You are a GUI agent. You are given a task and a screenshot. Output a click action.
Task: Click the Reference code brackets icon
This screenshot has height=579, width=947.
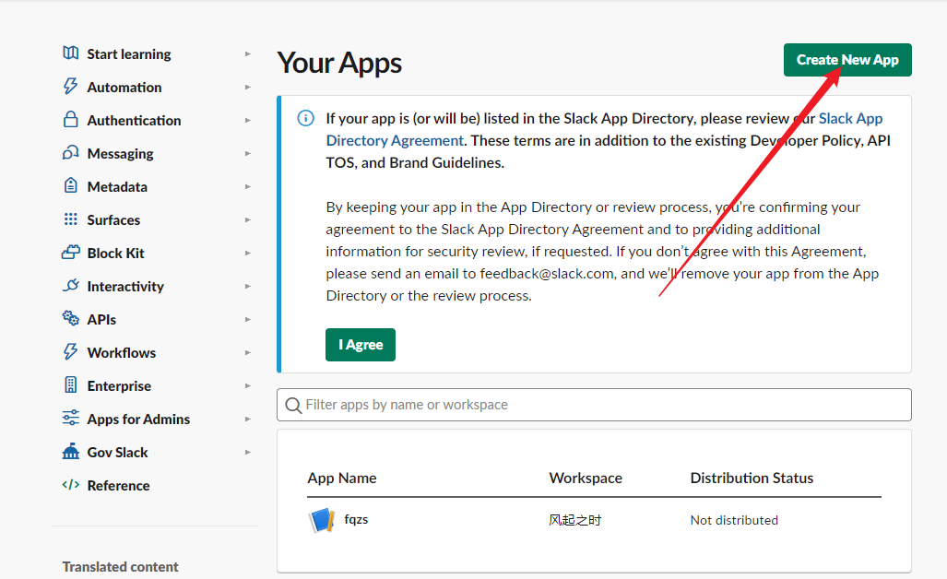point(71,485)
